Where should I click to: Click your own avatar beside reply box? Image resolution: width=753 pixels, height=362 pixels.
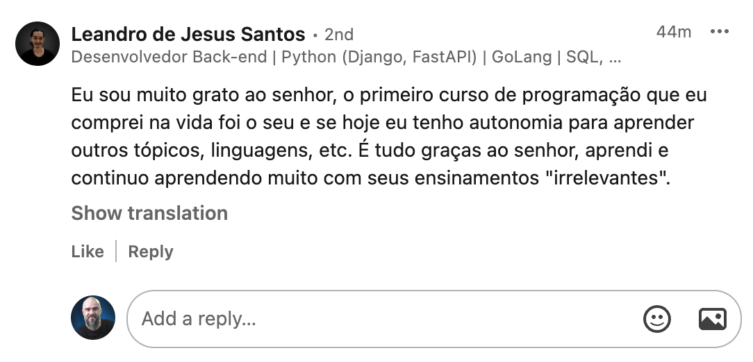[92, 318]
